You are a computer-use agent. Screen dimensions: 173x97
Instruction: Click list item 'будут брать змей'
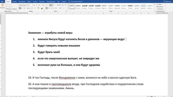(49, 52)
